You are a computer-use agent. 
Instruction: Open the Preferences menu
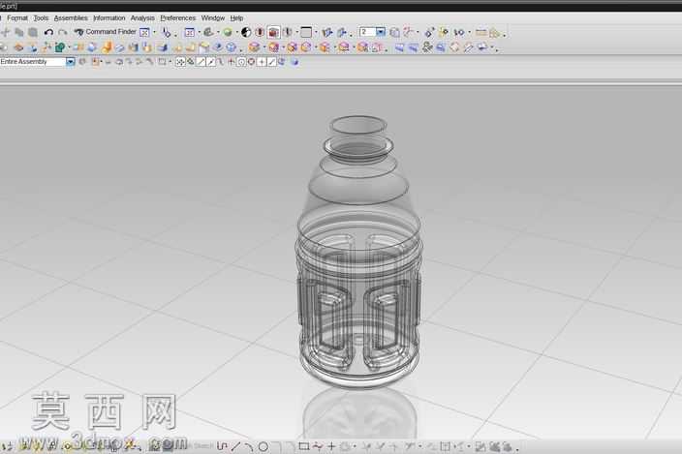click(178, 18)
